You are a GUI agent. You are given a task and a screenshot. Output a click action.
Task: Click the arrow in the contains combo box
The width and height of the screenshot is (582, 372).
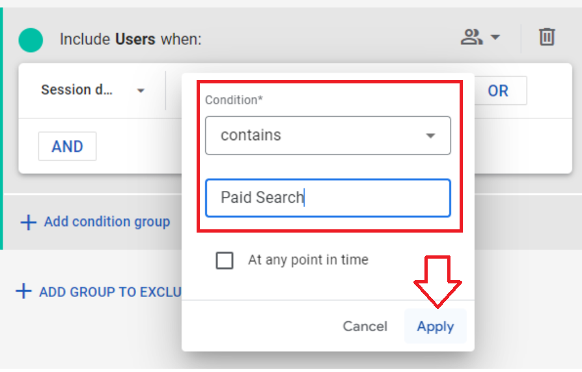point(430,136)
